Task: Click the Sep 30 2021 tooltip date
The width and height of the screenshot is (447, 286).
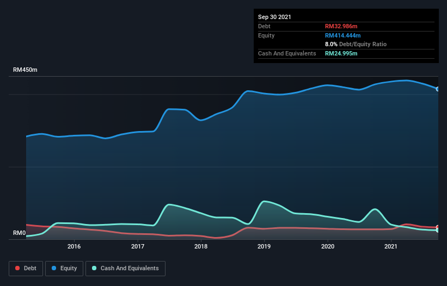Action: tap(274, 17)
